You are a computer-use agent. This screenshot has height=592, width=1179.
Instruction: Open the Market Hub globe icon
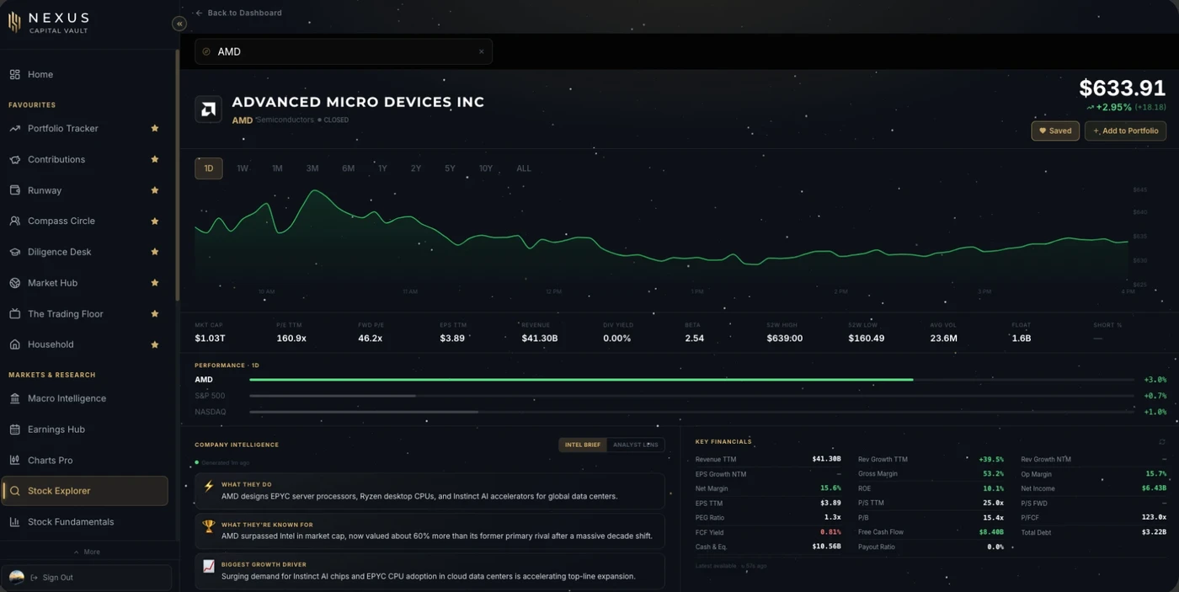point(14,283)
